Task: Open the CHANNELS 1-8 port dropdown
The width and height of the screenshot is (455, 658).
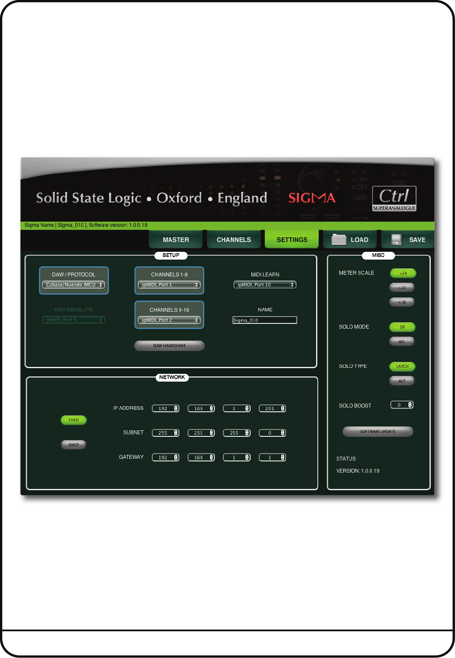Action: click(x=169, y=285)
